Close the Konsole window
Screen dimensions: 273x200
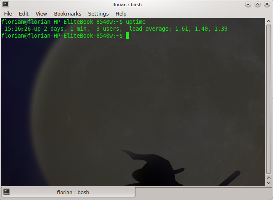pyautogui.click(x=267, y=4)
